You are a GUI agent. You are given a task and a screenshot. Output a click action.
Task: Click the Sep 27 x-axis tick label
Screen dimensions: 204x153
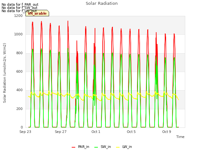pos(61,132)
